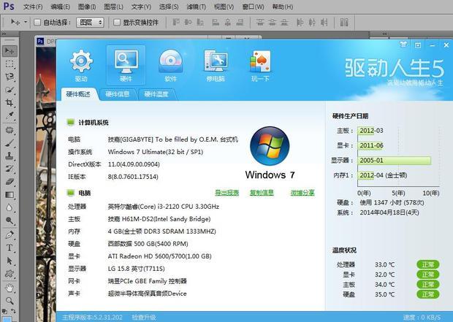Click 正常 badge for 硬盘 temperature
The width and height of the screenshot is (453, 322).
(x=428, y=294)
